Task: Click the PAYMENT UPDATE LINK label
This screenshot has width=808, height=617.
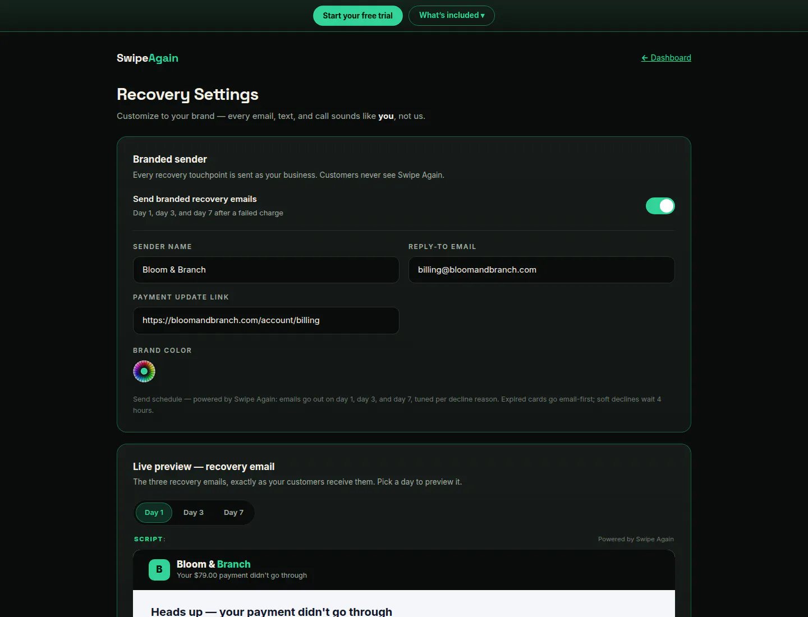Action: 181,297
